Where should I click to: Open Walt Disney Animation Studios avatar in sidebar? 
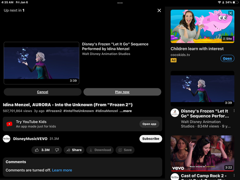coord(175,113)
